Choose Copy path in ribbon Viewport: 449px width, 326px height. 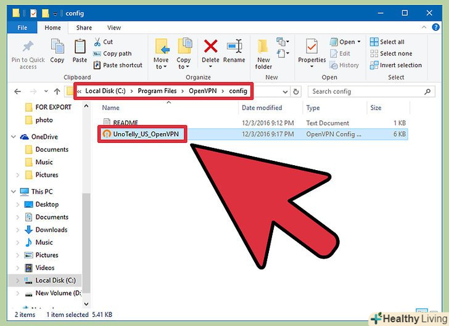(x=112, y=54)
